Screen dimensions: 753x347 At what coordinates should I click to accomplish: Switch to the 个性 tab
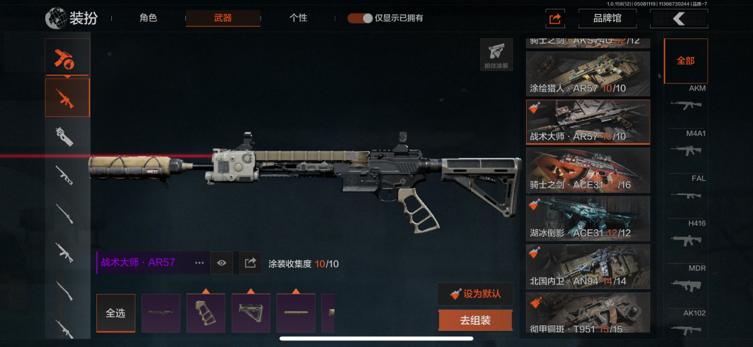point(298,18)
